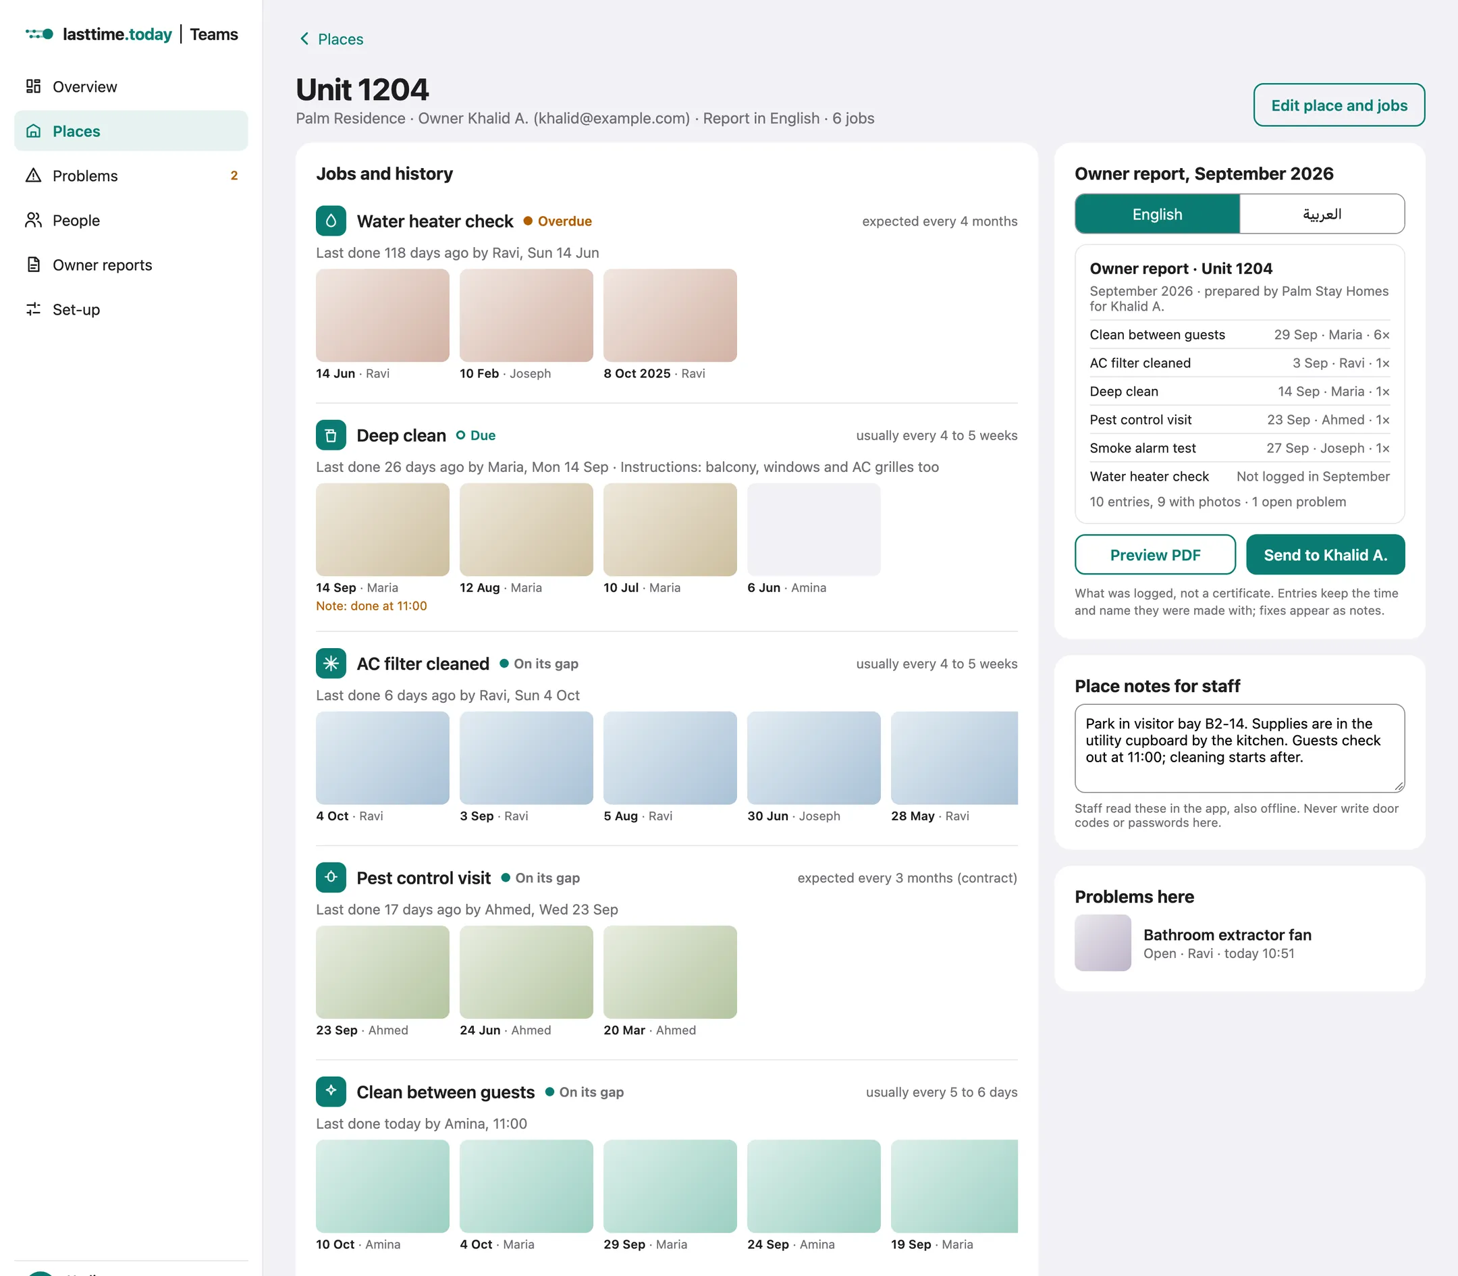Open the 4 Oct Ravi AC filter photo
This screenshot has width=1458, height=1276.
[x=382, y=758]
